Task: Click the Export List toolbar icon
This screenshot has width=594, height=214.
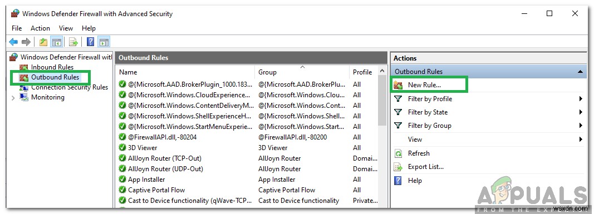Action: 73,42
